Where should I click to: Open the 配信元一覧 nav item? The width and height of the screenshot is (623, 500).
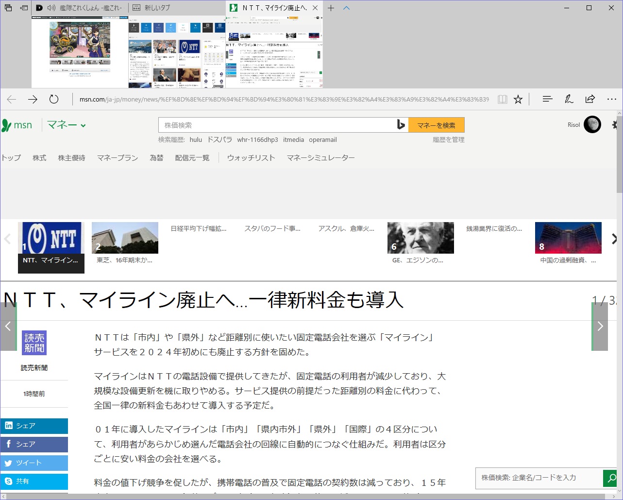[192, 158]
